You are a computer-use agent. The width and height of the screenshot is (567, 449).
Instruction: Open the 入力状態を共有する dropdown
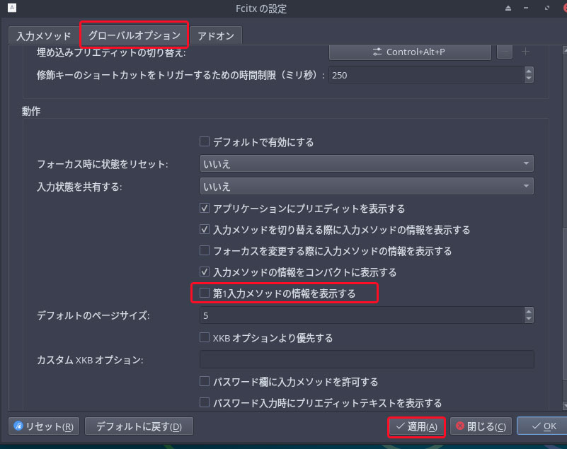[367, 187]
